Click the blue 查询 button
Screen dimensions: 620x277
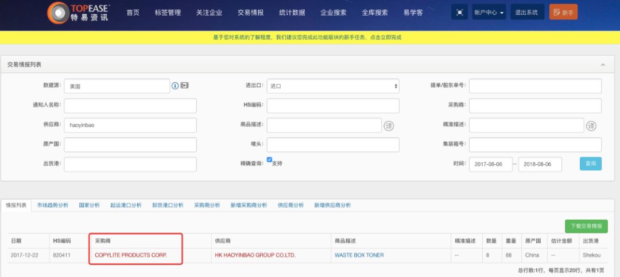coord(591,164)
